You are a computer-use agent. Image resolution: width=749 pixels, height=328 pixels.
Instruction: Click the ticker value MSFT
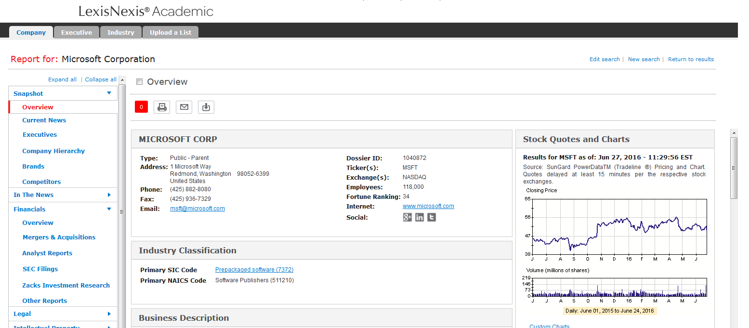[410, 168]
